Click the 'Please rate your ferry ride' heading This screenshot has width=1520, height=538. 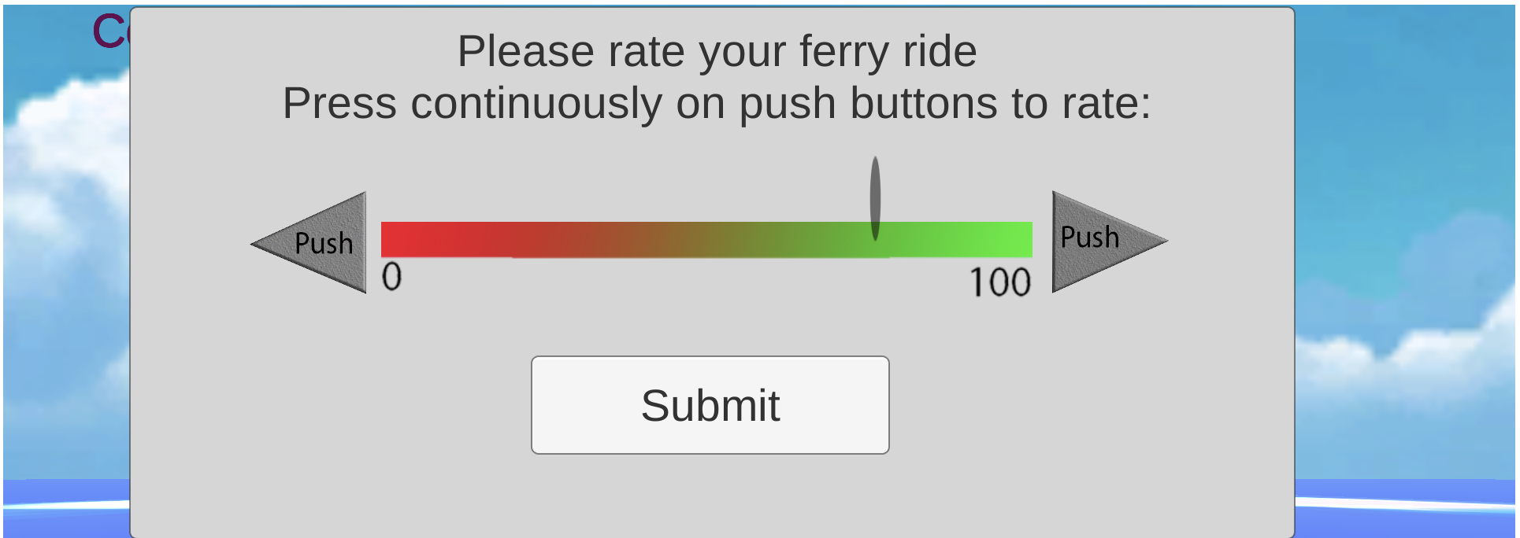[717, 52]
